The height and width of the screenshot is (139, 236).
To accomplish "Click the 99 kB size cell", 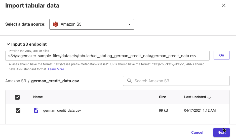I will tap(164, 110).
